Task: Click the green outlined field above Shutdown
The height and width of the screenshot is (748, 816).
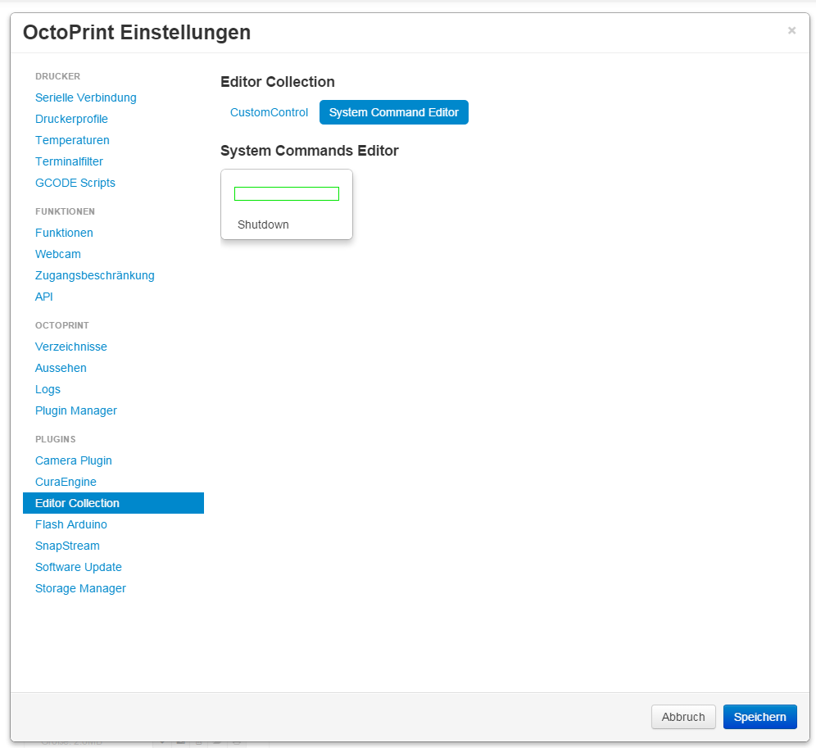Action: (x=287, y=193)
